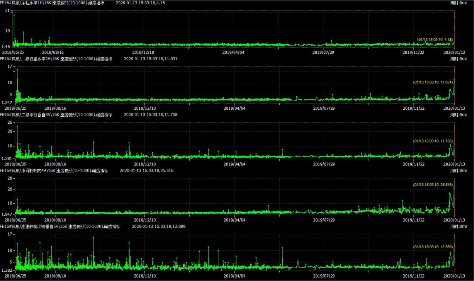Screen dimensions: 474x281
Task: Click the 主轴水平1H chart title
Action: pyautogui.click(x=56, y=3)
